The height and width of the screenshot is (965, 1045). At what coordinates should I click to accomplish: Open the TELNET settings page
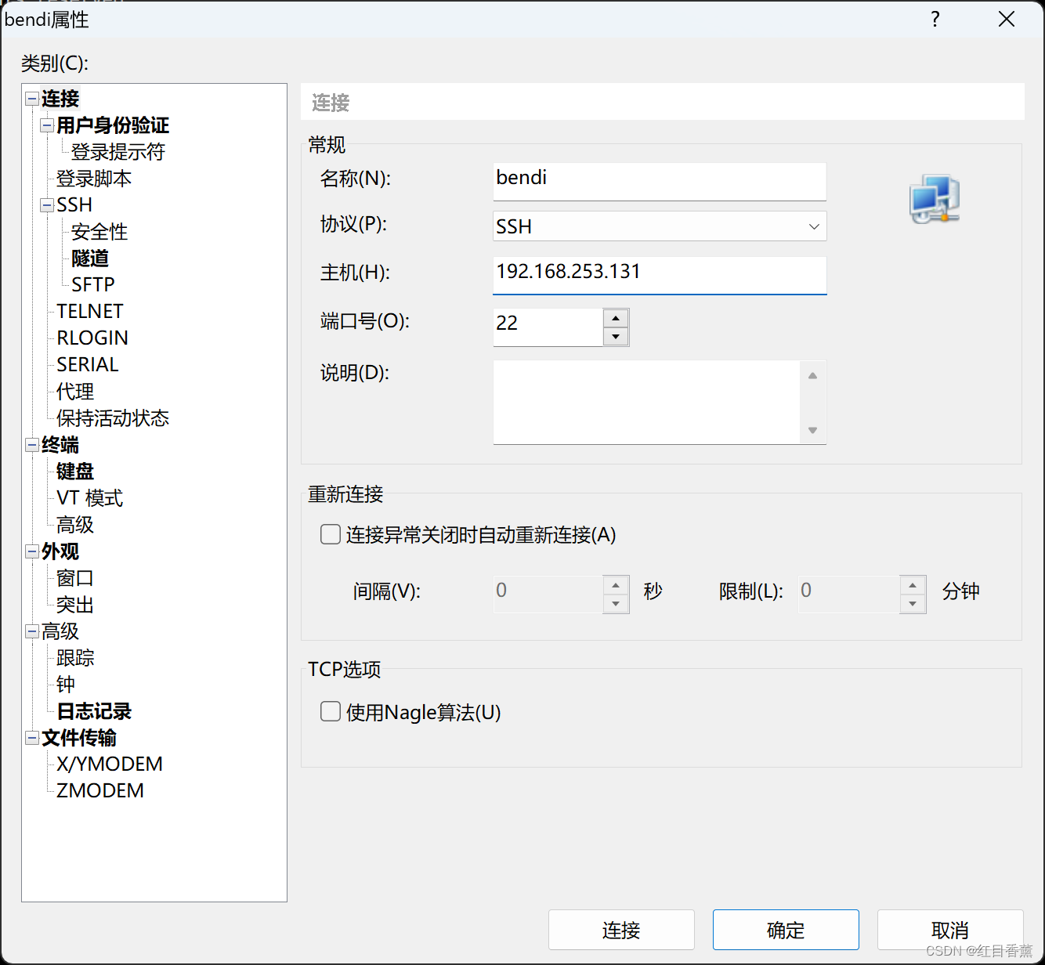click(89, 311)
